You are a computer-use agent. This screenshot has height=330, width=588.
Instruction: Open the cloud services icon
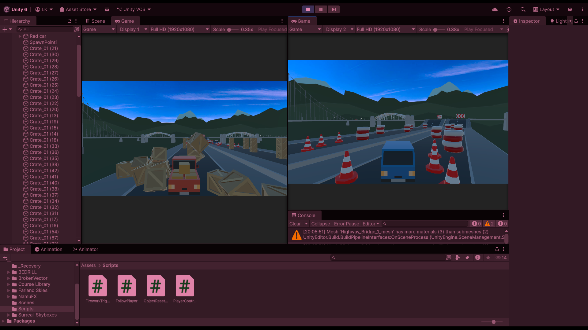495,9
